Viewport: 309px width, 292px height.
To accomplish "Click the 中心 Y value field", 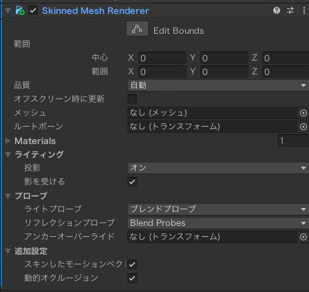I will (224, 58).
